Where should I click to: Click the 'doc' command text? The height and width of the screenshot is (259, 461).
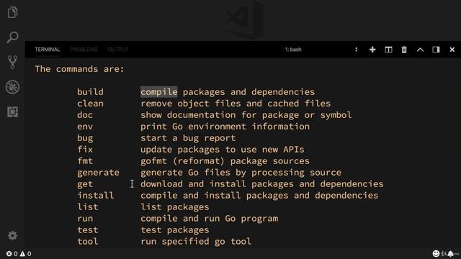[x=85, y=115]
